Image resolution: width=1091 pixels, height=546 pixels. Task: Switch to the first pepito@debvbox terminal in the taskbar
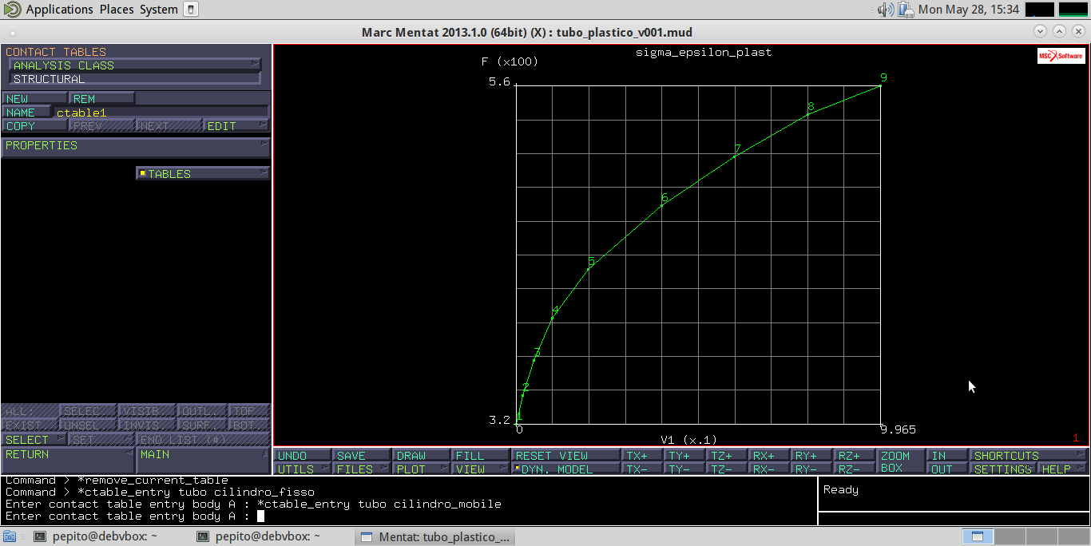coord(97,537)
